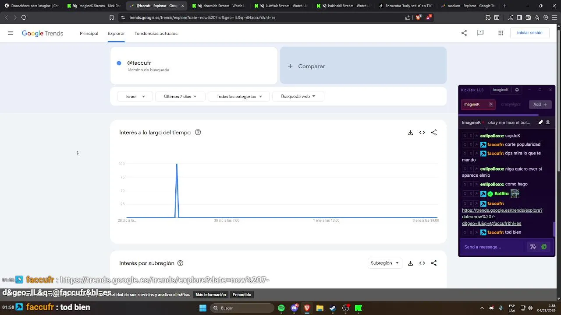The image size is (561, 315).
Task: Open the Google Trends hamburger menu
Action: tap(11, 33)
